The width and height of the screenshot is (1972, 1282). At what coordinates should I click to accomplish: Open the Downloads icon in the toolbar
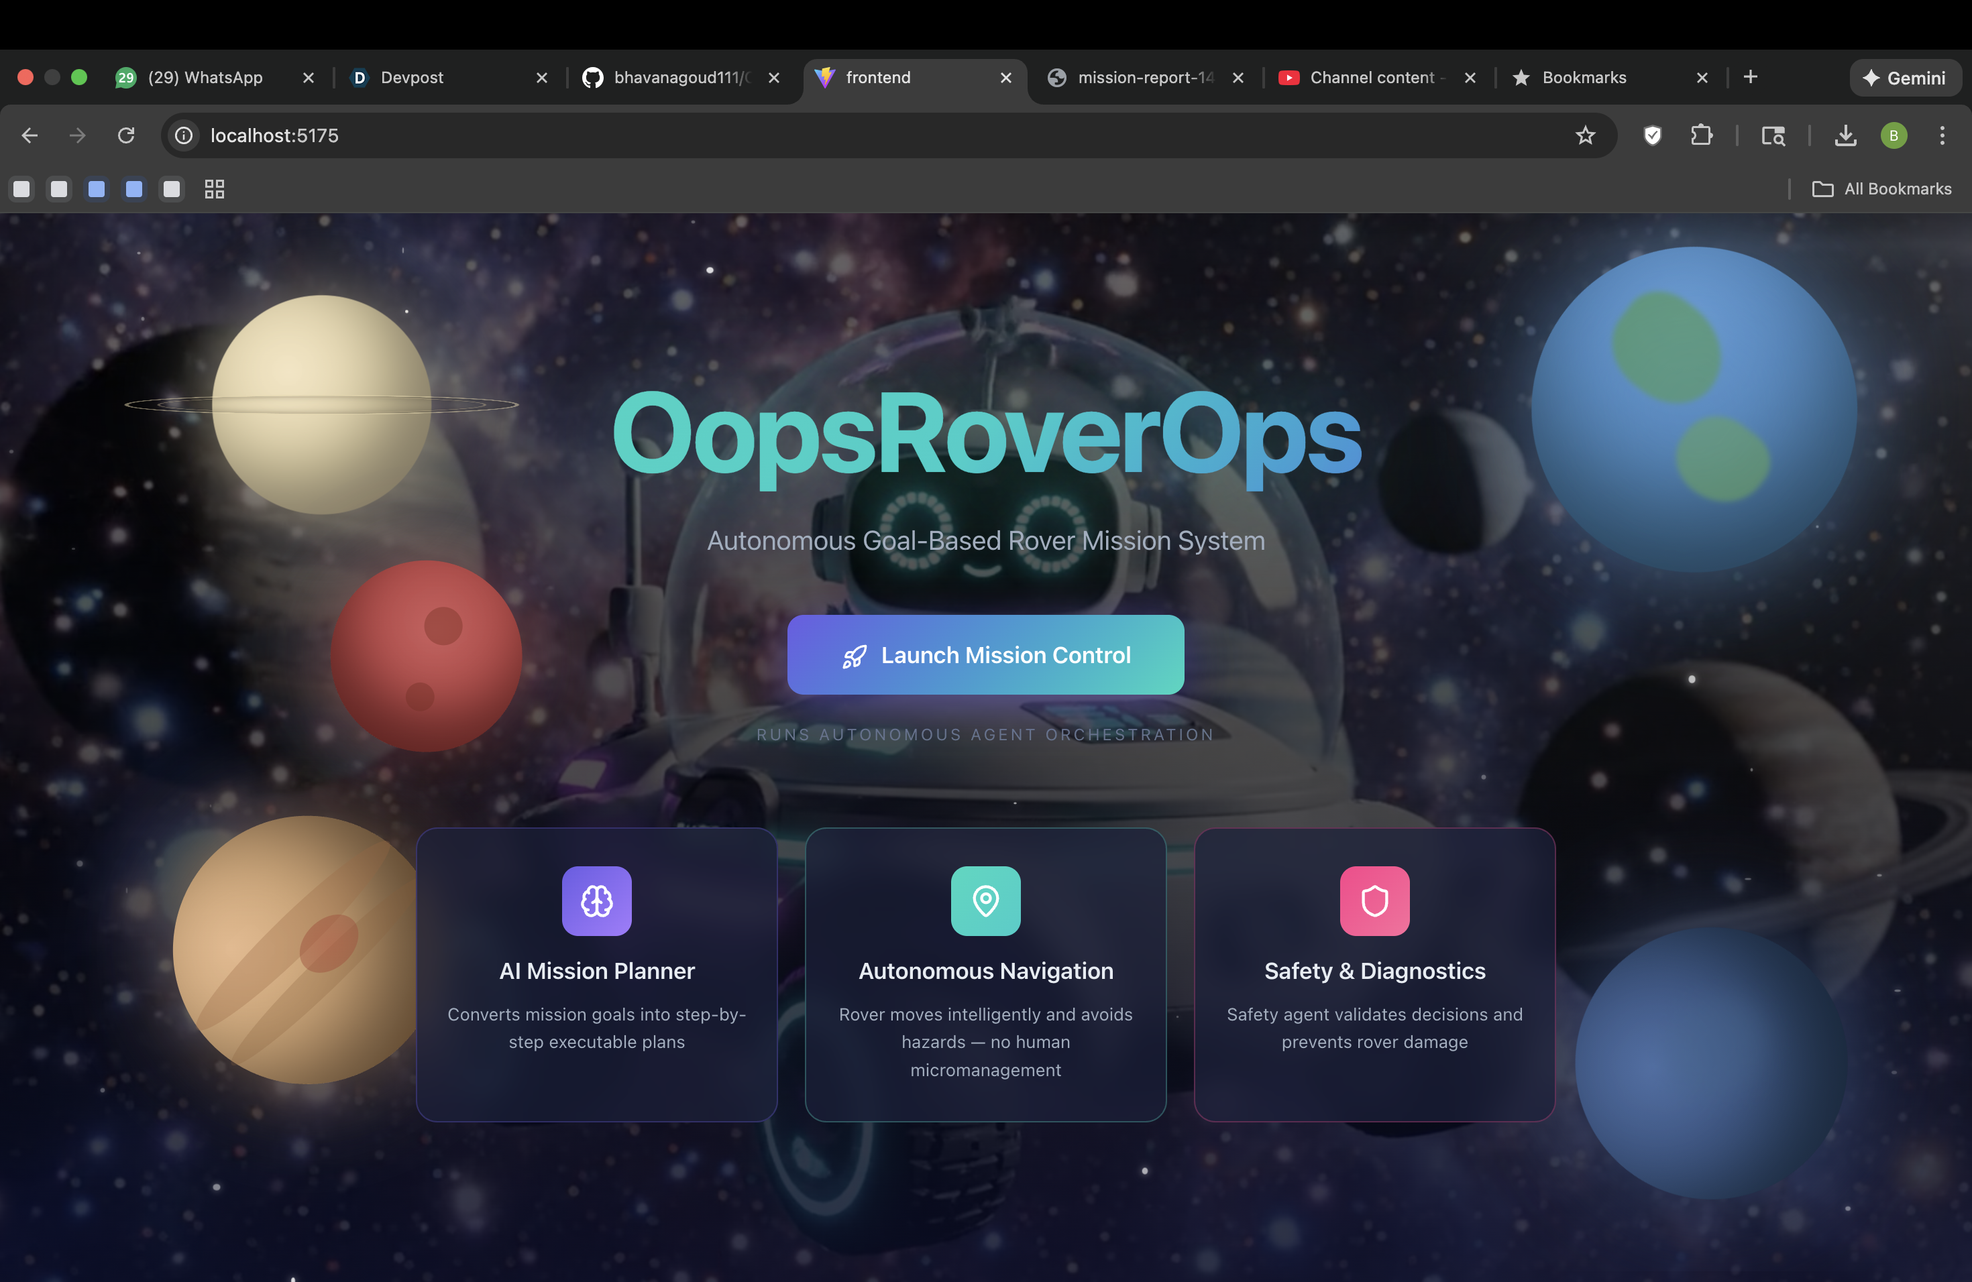(x=1845, y=135)
